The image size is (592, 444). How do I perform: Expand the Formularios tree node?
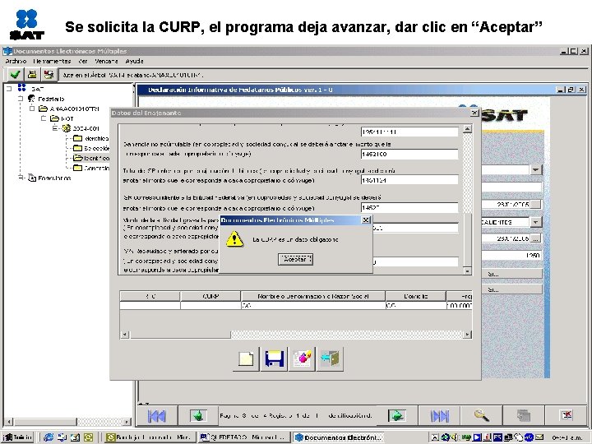[x=21, y=178]
